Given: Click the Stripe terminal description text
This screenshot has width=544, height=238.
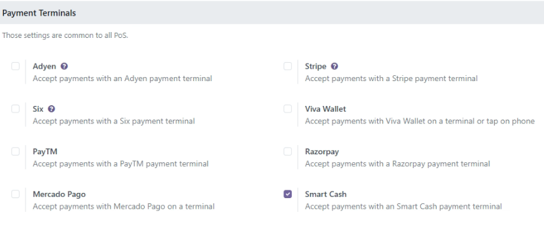Looking at the screenshot, I should (391, 78).
